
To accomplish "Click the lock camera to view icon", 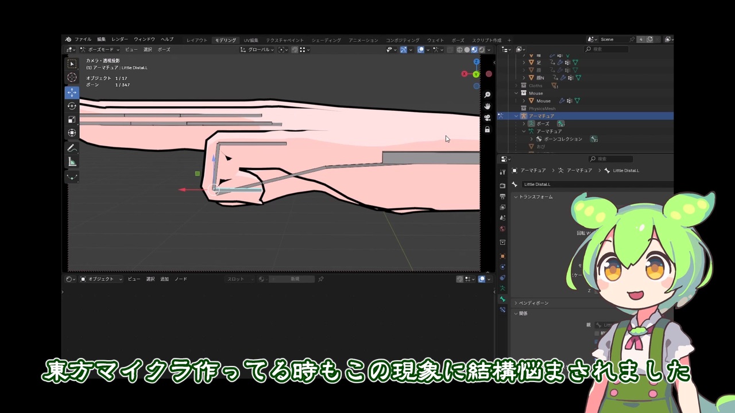I will pyautogui.click(x=488, y=130).
